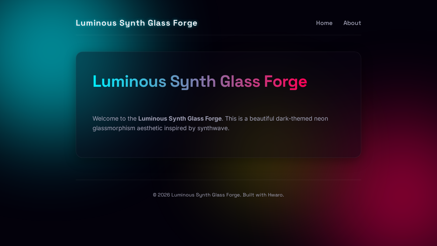Click the footer copyright Built with Hwaro text
This screenshot has width=437, height=246.
pos(218,195)
